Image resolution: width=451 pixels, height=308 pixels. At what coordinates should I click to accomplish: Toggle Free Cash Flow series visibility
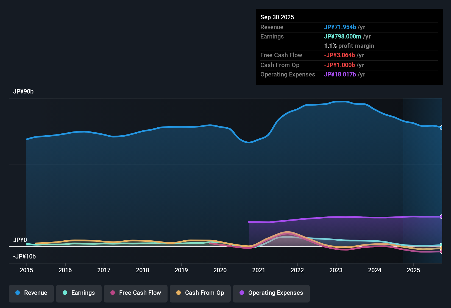tap(135, 293)
